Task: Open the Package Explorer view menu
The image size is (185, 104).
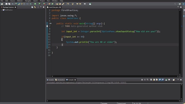Action: (x=38, y=7)
